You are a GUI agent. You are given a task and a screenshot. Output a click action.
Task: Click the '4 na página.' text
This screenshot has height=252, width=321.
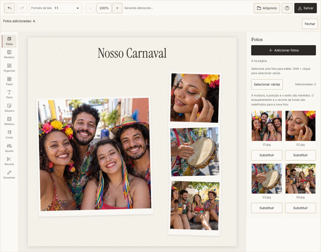point(259,61)
